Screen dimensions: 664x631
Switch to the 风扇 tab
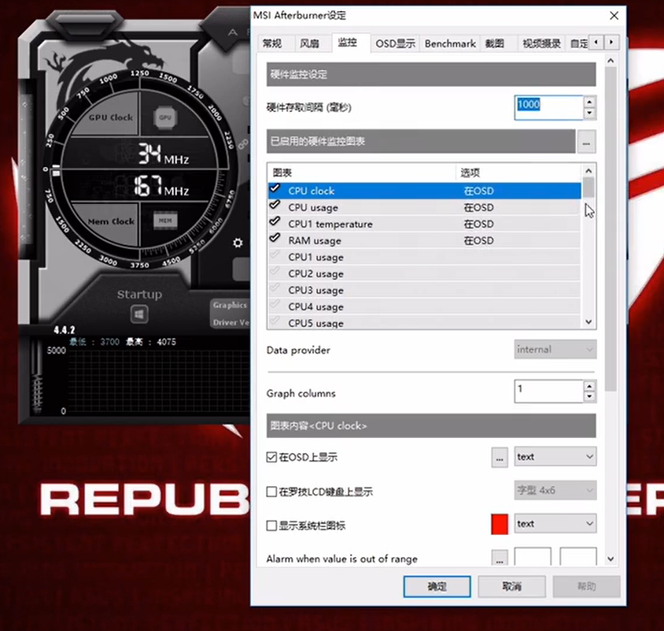[x=309, y=43]
